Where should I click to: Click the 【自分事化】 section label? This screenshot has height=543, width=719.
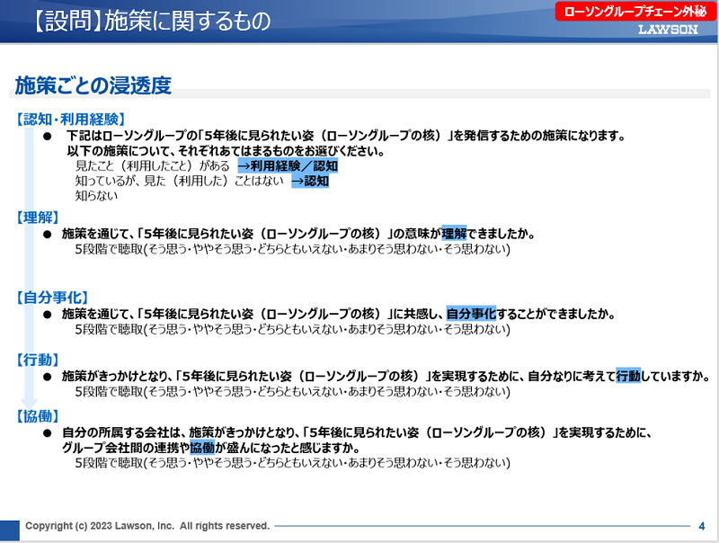tap(51, 298)
